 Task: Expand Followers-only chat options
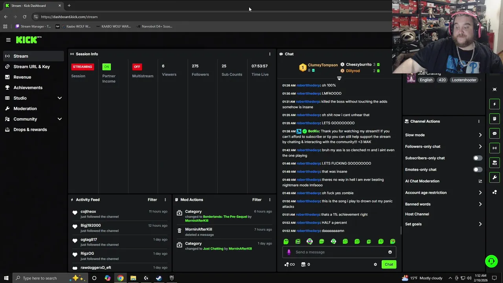click(480, 147)
